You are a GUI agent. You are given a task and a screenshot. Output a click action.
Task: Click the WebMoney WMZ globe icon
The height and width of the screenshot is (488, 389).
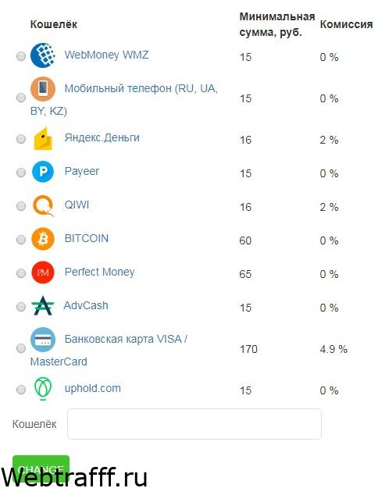click(x=43, y=55)
